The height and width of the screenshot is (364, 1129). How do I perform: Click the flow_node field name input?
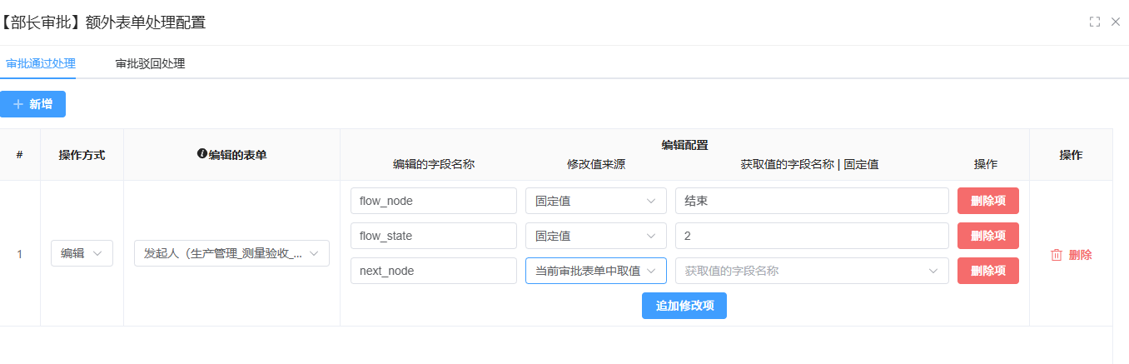(433, 201)
